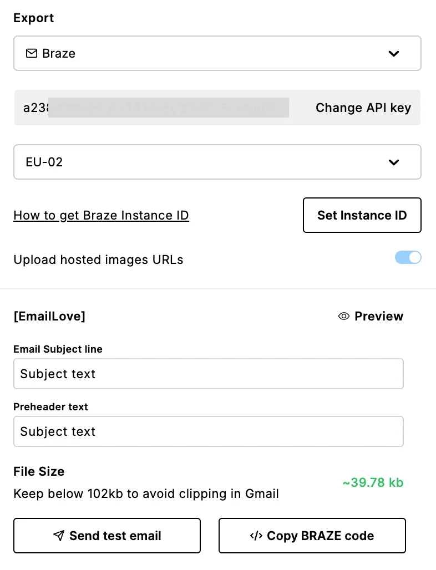
Task: Expand the EU-02 instance dropdown
Action: [217, 162]
